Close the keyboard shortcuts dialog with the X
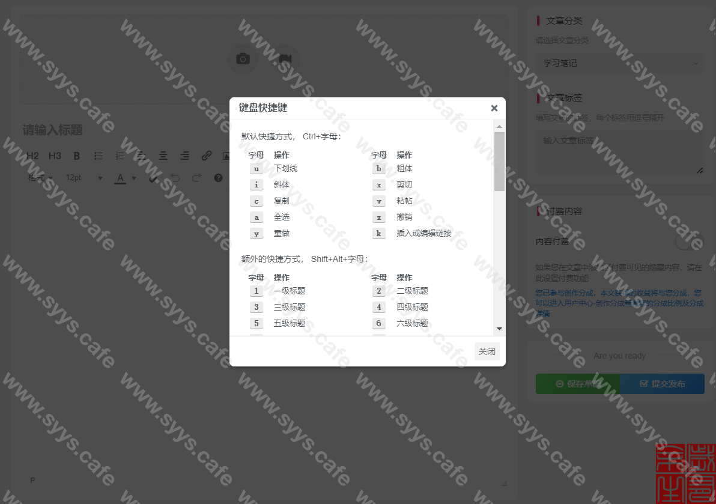Image resolution: width=716 pixels, height=504 pixels. (x=494, y=108)
